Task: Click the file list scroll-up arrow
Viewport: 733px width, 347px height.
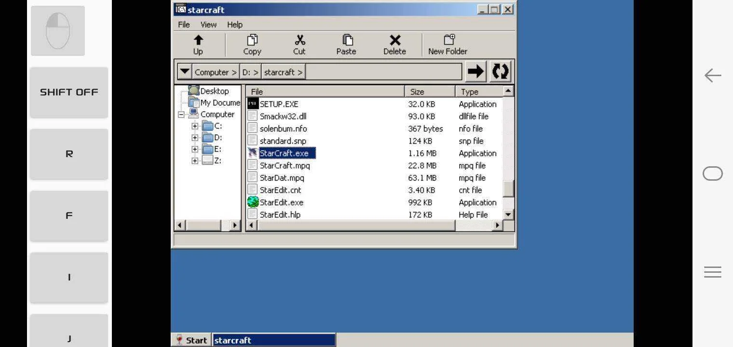Action: coord(508,91)
